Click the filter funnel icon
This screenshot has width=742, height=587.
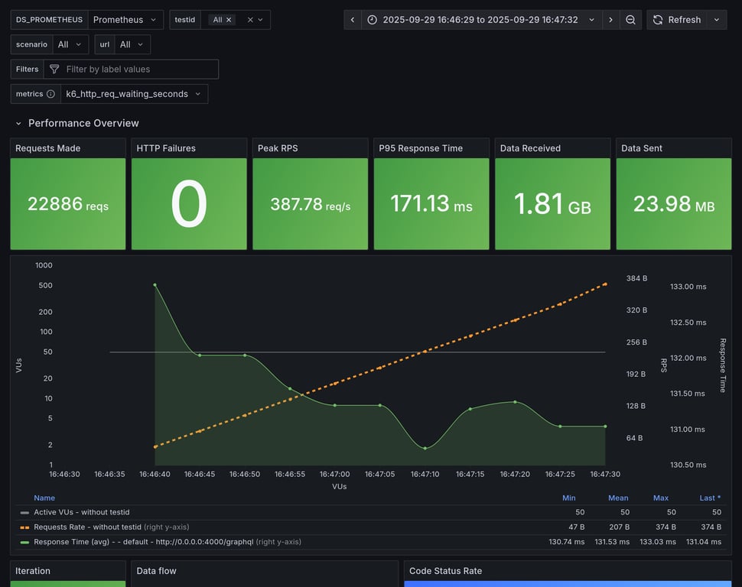pyautogui.click(x=54, y=70)
